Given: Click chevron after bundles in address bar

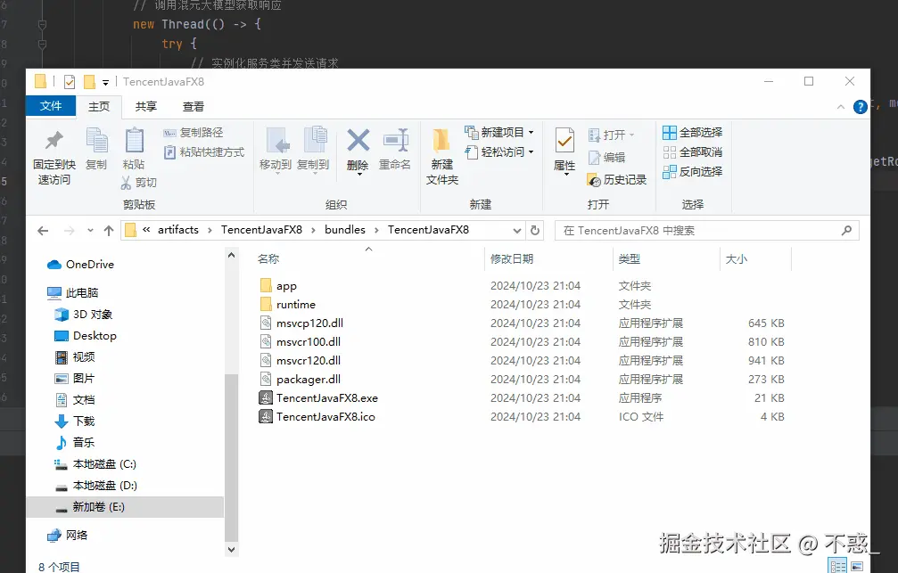Looking at the screenshot, I should pyautogui.click(x=376, y=230).
